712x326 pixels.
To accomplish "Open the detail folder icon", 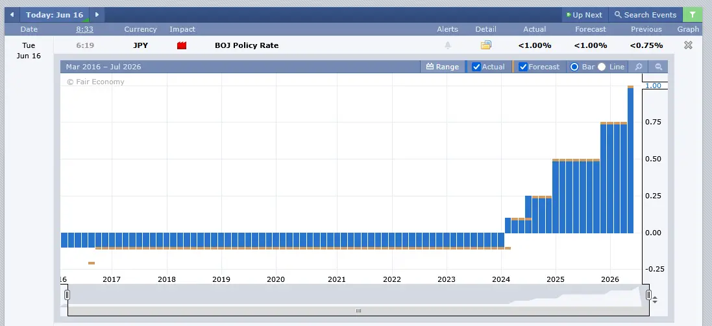I will point(486,45).
